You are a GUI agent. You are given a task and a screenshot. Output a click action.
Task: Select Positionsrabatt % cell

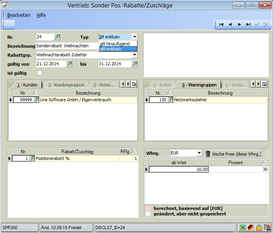coord(77,158)
